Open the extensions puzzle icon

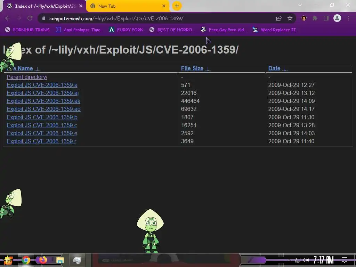click(x=315, y=18)
